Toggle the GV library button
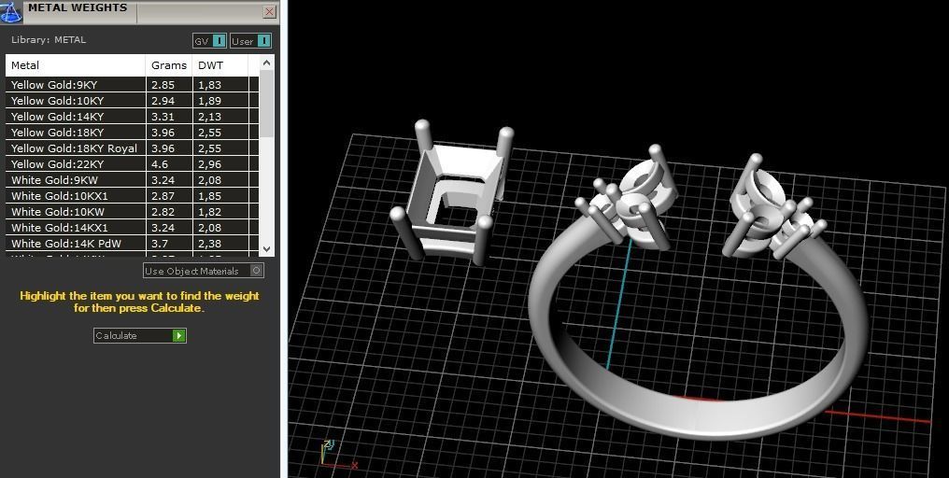 [x=209, y=41]
